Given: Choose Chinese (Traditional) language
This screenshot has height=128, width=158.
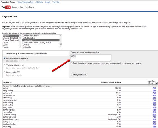Looking at the screenshot, I should click(x=11, y=40).
